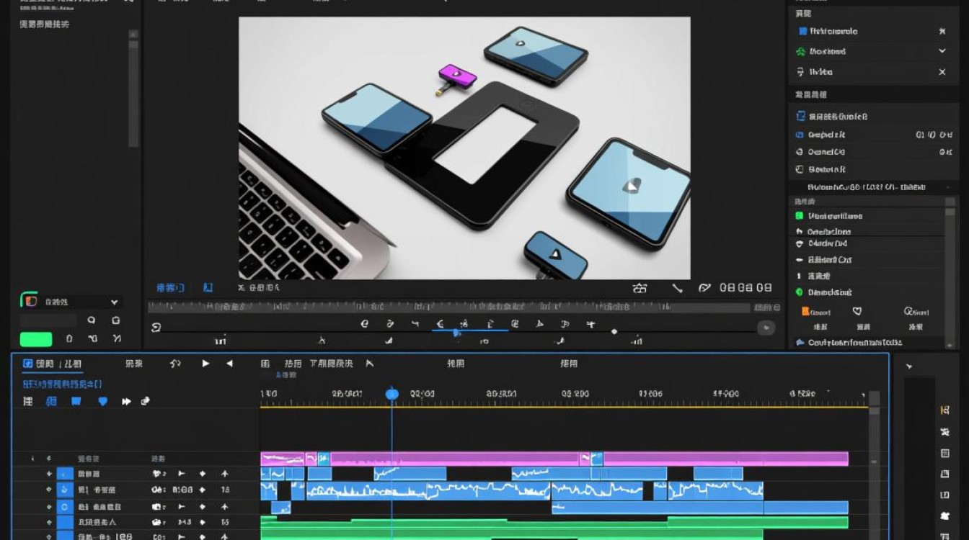This screenshot has width=969, height=540.
Task: Click the blue slider handle under the preview scrubber
Action: point(456,333)
